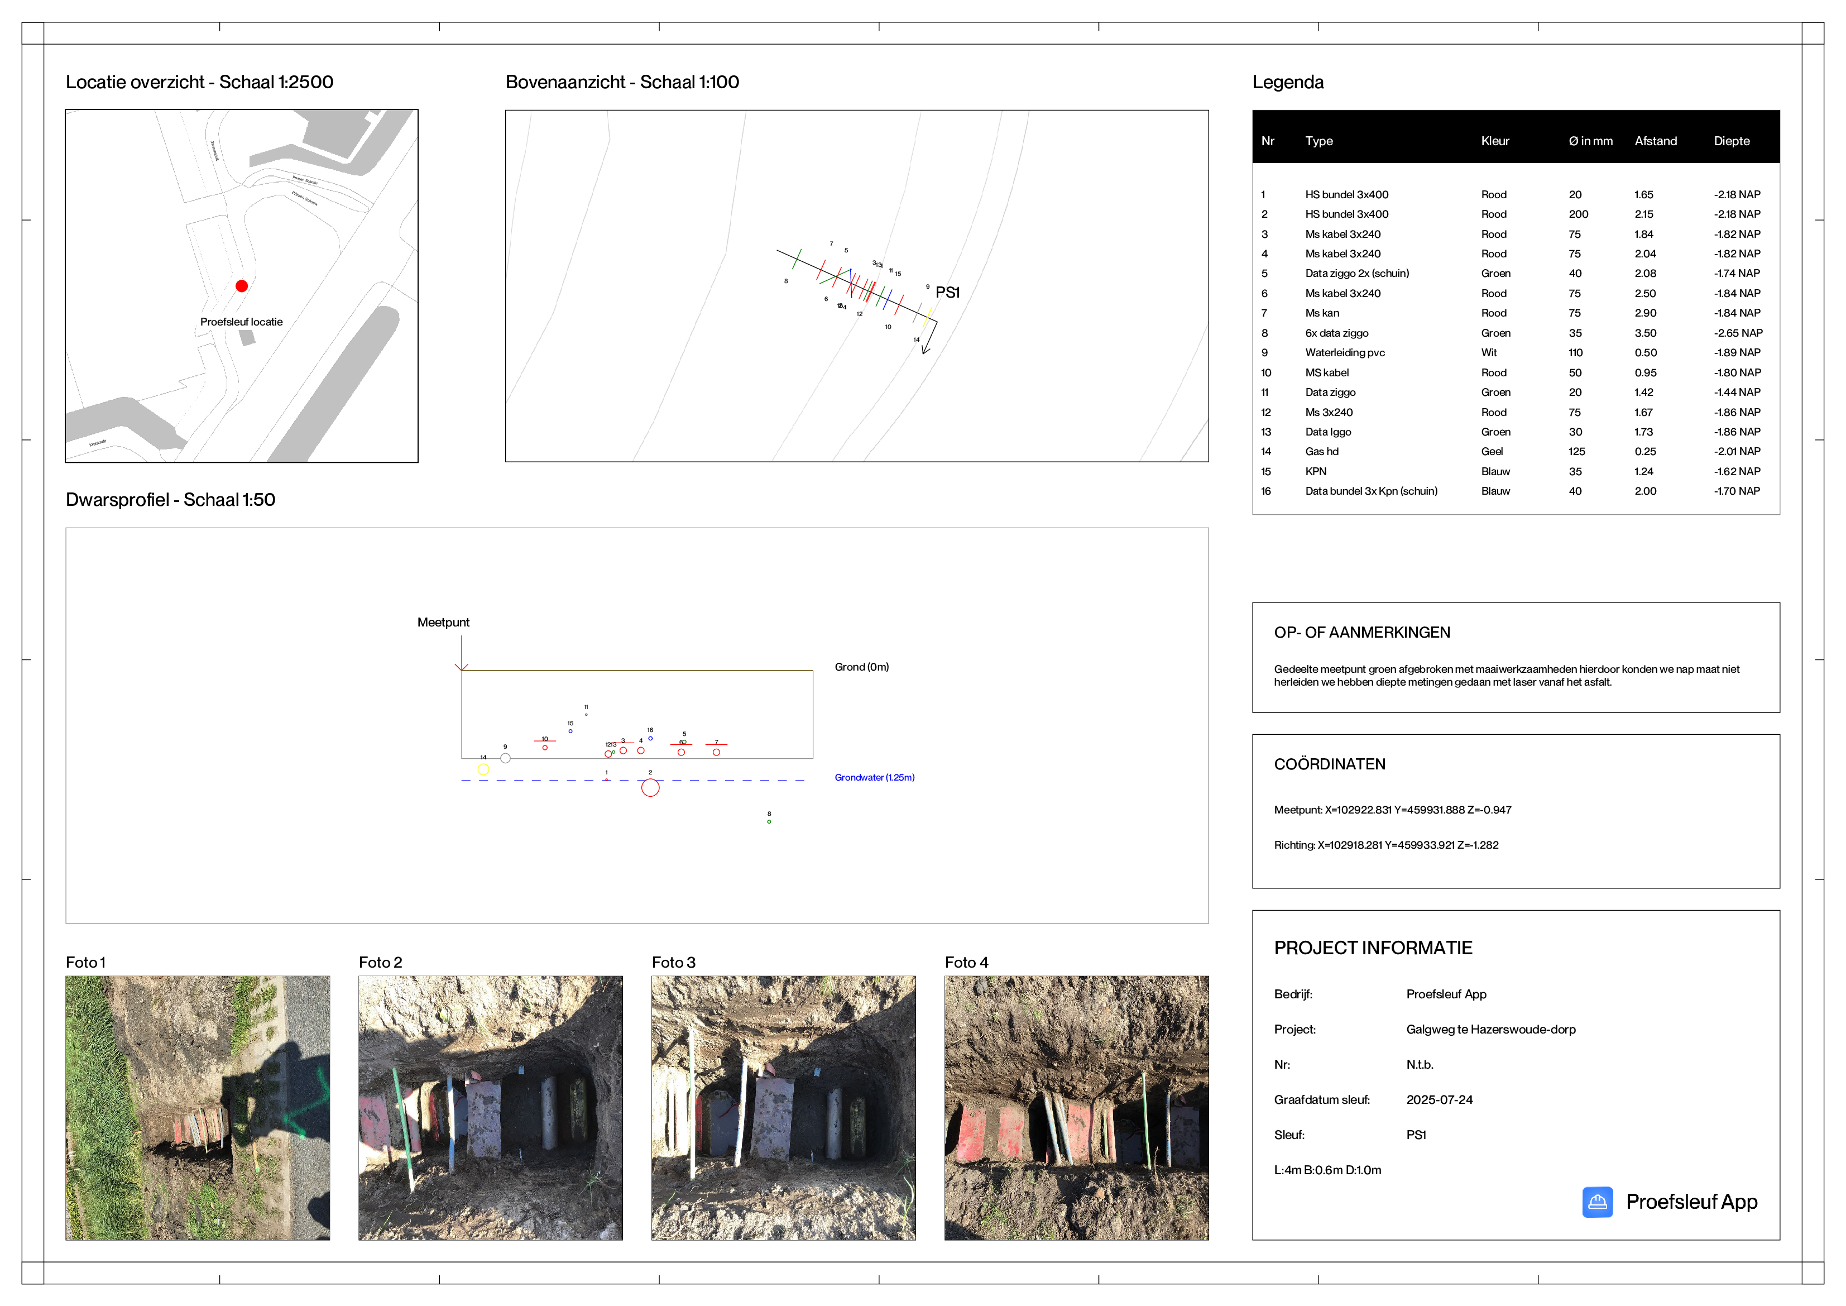
Task: Click the green circle of cable 8
Action: tap(769, 821)
